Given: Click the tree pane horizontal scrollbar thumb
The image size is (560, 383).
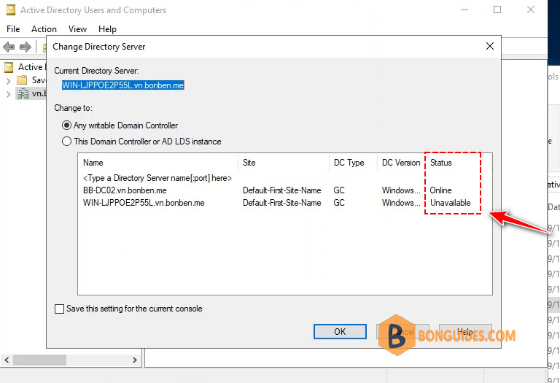Looking at the screenshot, I should tap(39, 360).
